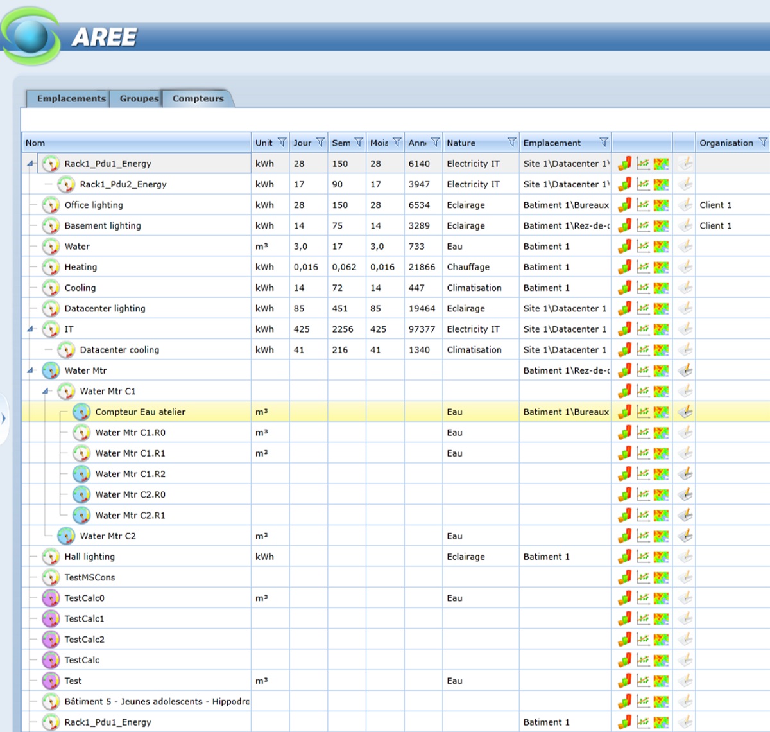Open the trend graph for Rack1_Pdu2_Energy

click(x=643, y=184)
